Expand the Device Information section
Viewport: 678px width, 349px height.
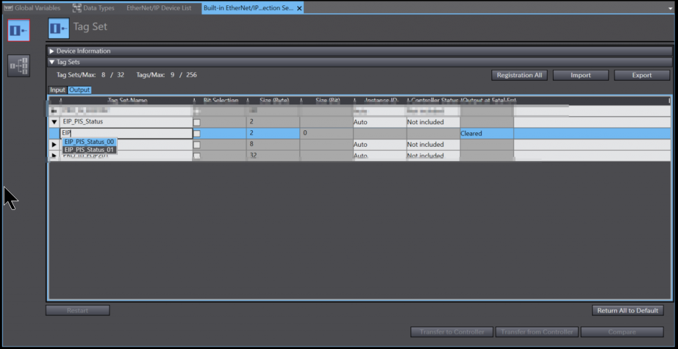click(52, 51)
